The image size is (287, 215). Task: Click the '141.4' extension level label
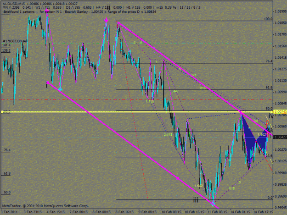[x=6, y=45]
